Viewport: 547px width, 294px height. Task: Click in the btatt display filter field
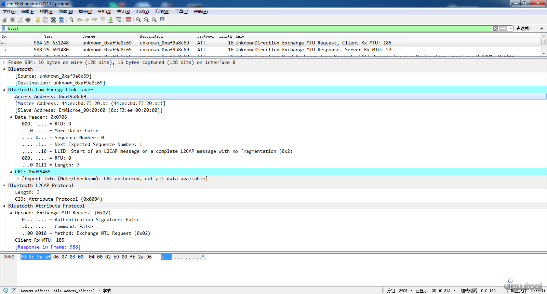pos(239,28)
